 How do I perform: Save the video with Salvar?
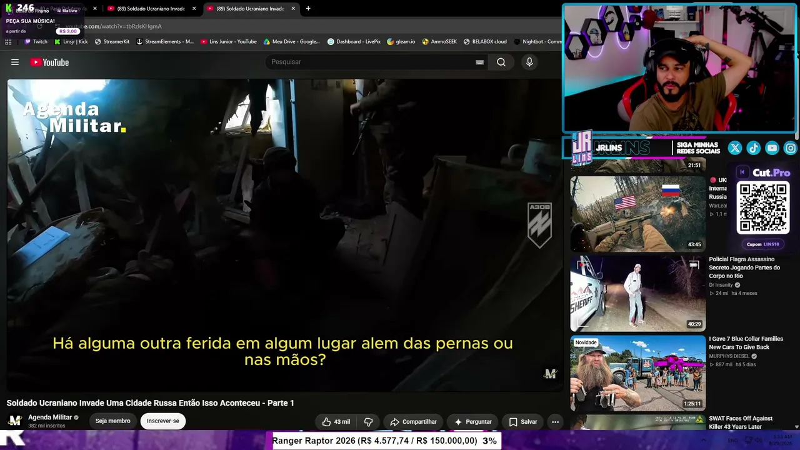(x=523, y=422)
